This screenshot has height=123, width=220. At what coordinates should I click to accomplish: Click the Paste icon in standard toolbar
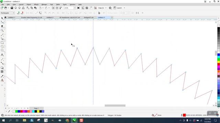pos(35,8)
